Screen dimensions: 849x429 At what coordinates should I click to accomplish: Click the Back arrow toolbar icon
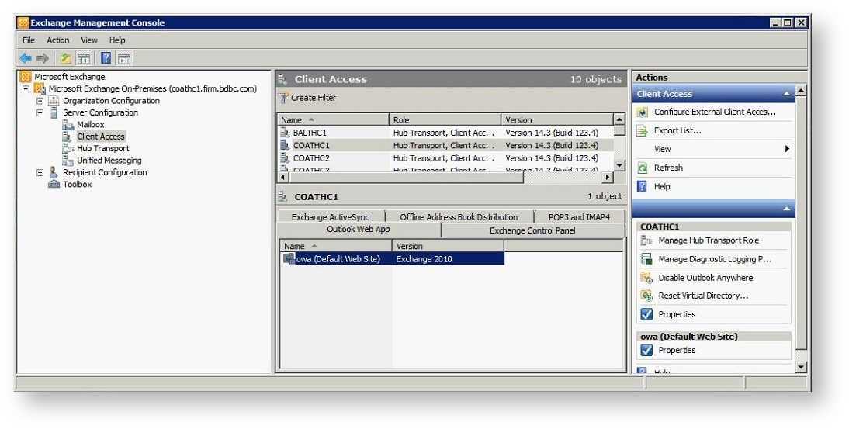click(25, 58)
